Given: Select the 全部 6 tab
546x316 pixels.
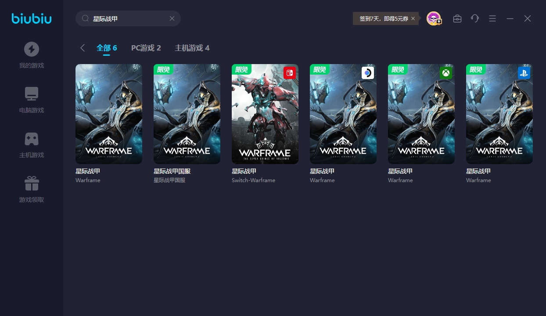Looking at the screenshot, I should (107, 48).
